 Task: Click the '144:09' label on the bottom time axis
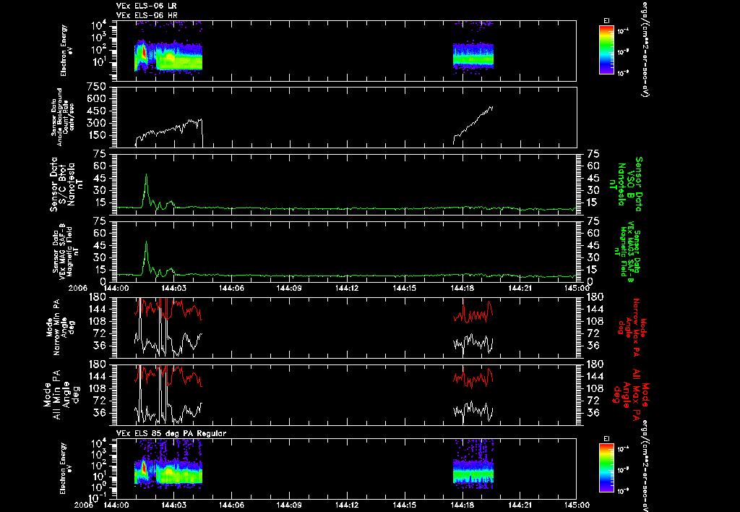[x=289, y=505]
